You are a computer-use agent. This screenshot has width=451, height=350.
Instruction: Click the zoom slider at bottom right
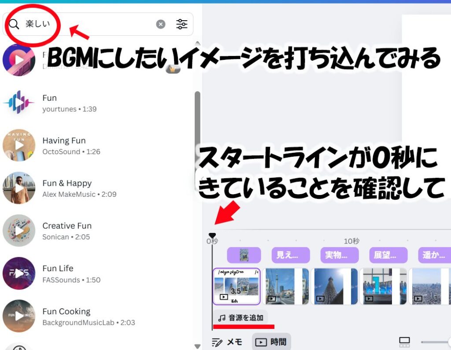pyautogui.click(x=436, y=342)
